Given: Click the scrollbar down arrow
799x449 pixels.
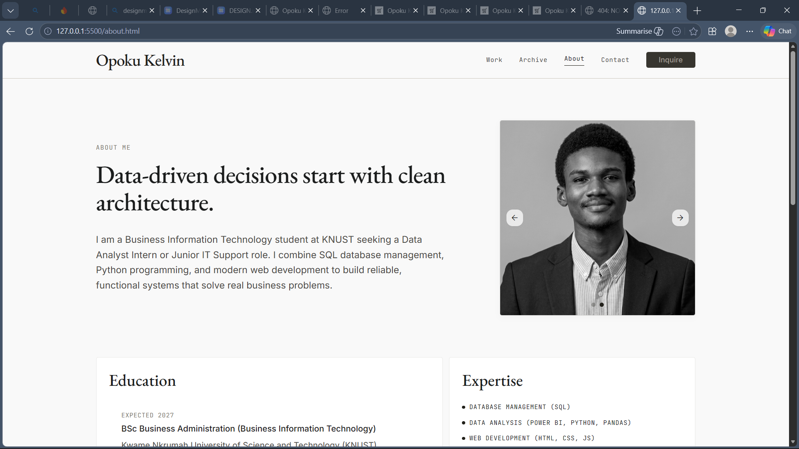Looking at the screenshot, I should coord(793,442).
